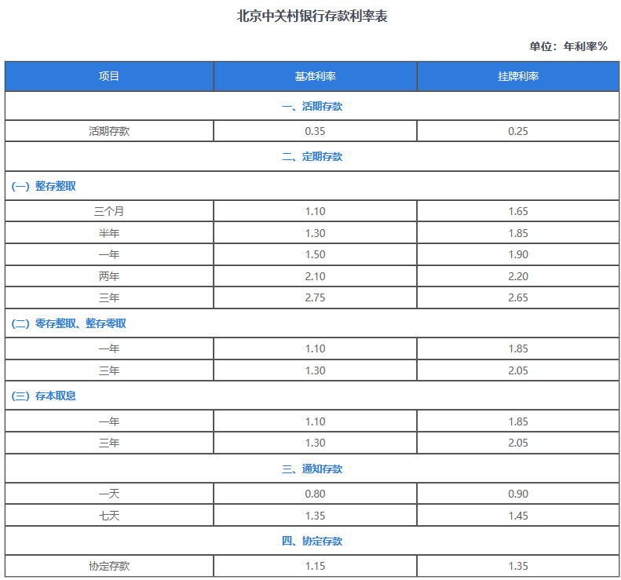Click the 协定存款 row label in last row

[109, 566]
